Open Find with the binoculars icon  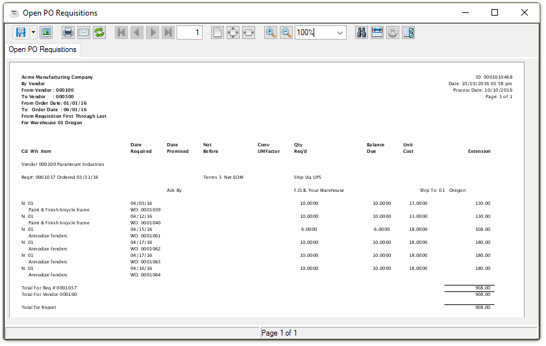point(362,33)
